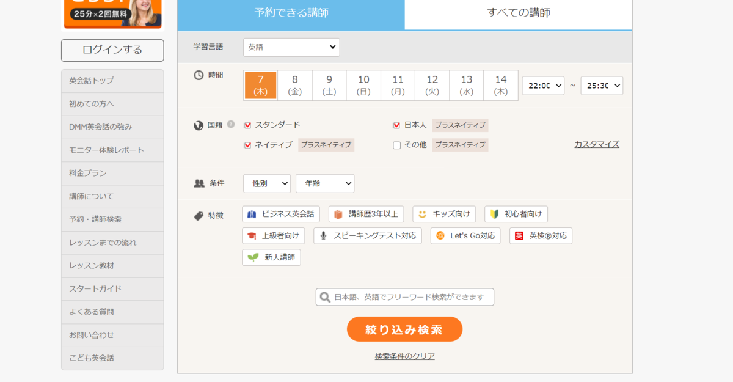
Task: Select date 10 (日)
Action: 363,86
